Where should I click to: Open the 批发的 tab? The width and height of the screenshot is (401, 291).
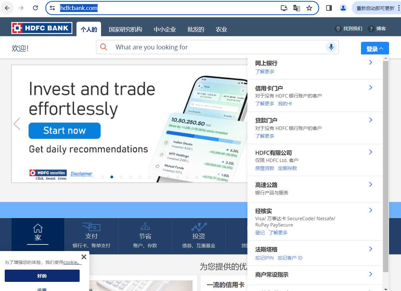tap(196, 29)
